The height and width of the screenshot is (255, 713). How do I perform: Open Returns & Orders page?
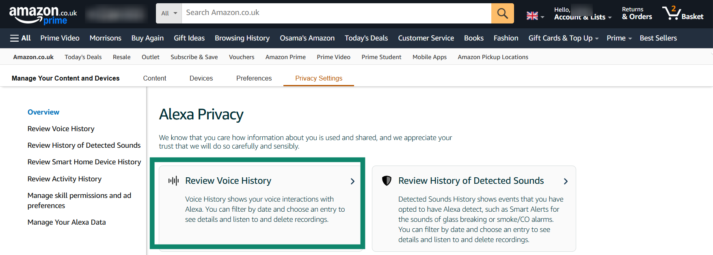637,13
